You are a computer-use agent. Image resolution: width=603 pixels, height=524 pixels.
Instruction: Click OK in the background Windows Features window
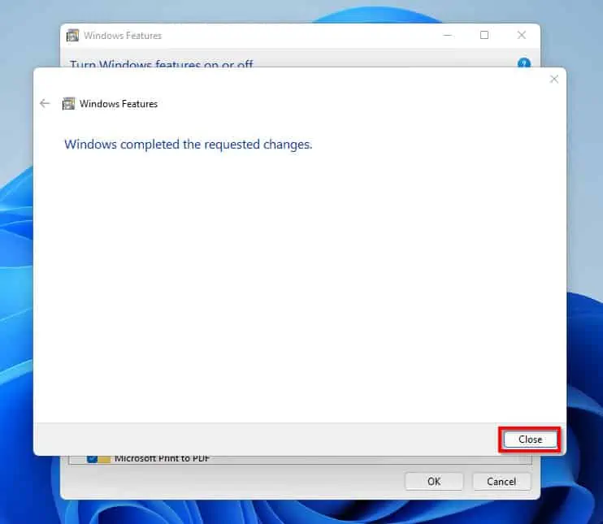click(434, 481)
